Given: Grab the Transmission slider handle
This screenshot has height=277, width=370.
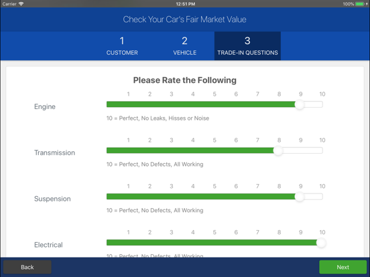Looking at the screenshot, I should [x=278, y=151].
